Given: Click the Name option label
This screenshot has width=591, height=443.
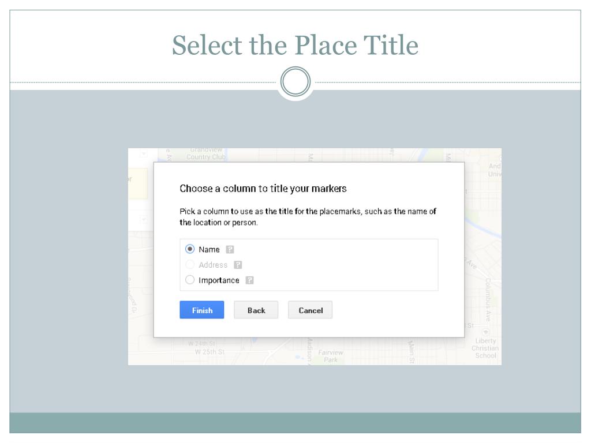Looking at the screenshot, I should (209, 250).
